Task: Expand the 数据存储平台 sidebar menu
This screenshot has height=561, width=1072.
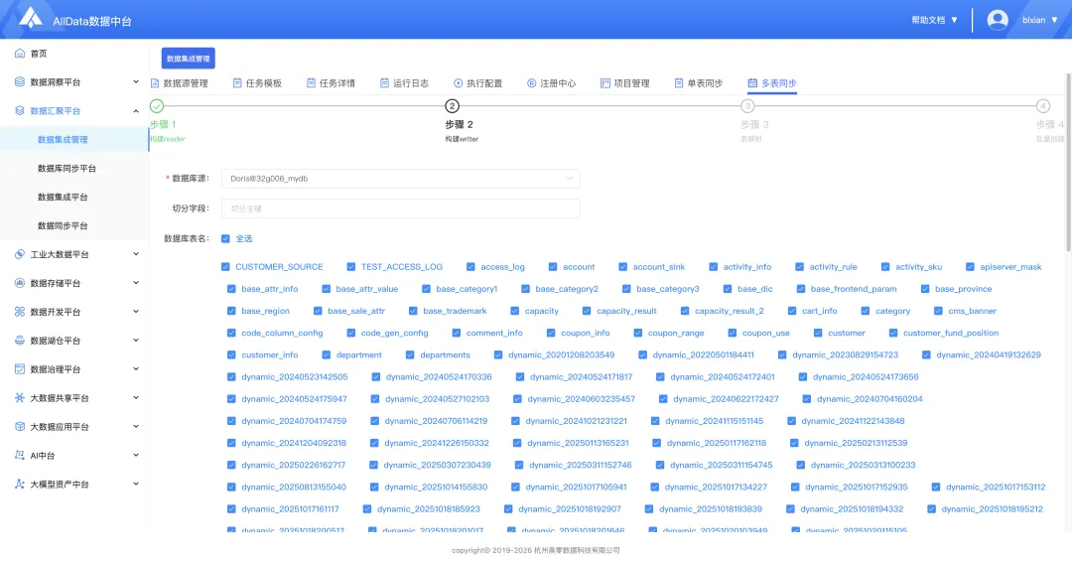Action: click(x=74, y=283)
